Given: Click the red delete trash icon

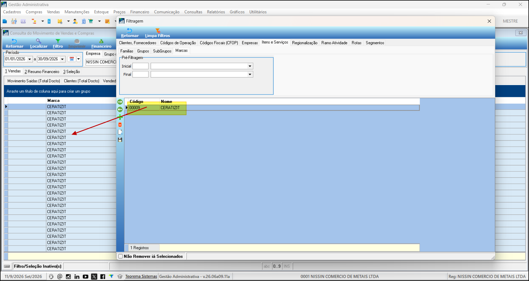Looking at the screenshot, I should click(x=120, y=125).
